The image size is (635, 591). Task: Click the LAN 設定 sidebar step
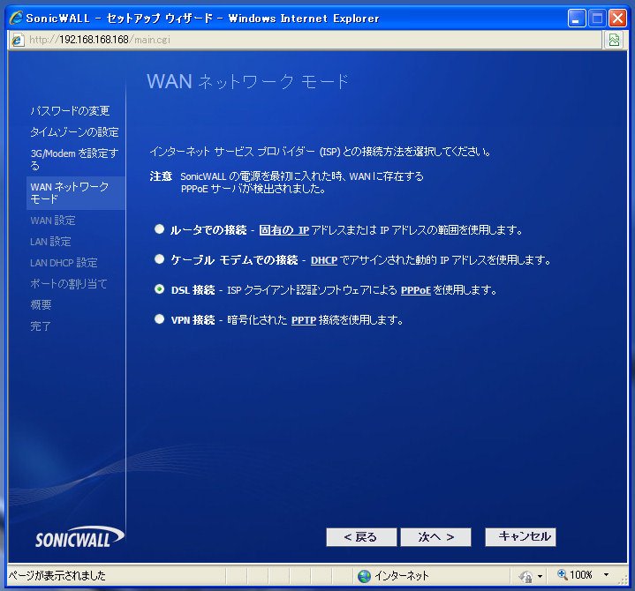click(50, 242)
